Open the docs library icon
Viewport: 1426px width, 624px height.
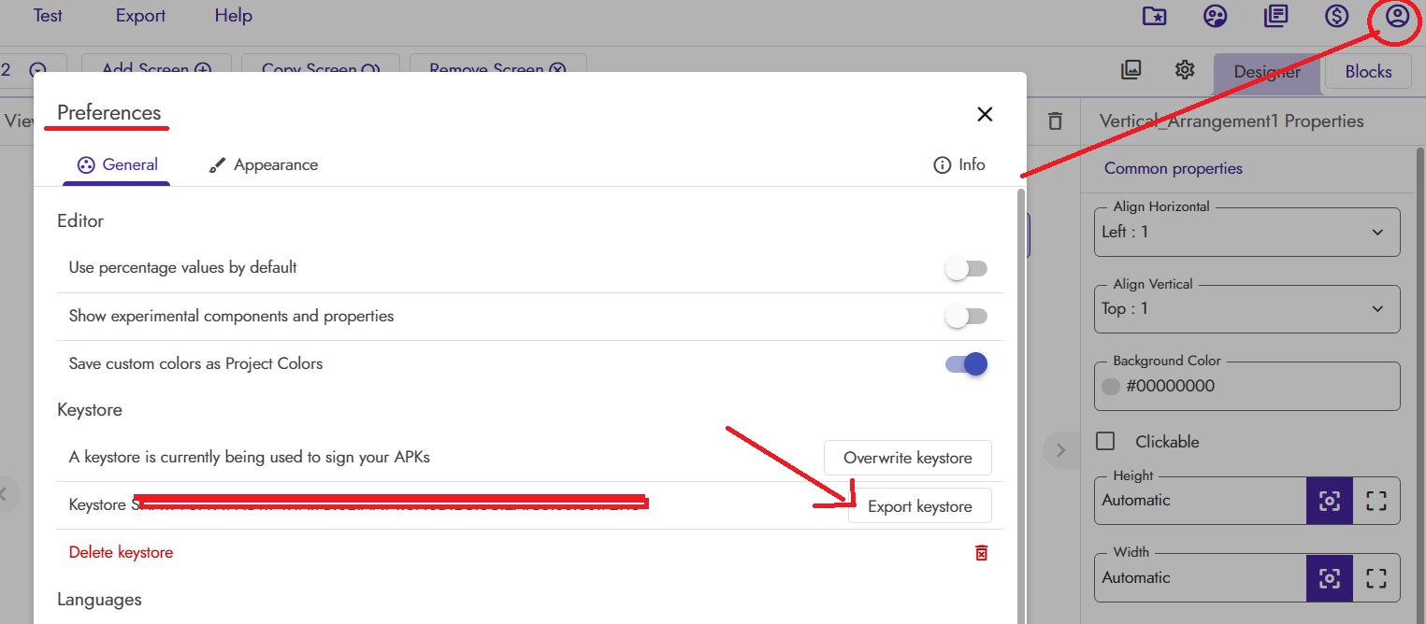[1275, 17]
